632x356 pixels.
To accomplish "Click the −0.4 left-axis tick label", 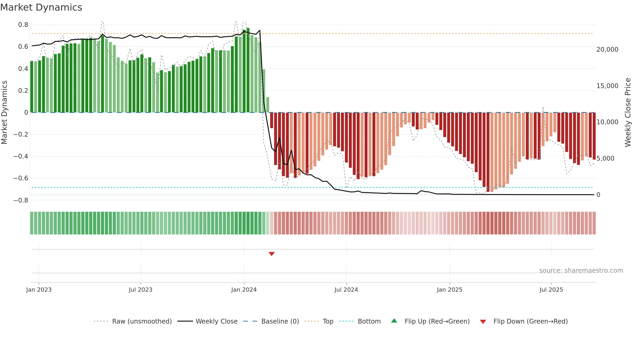I will (21, 156).
